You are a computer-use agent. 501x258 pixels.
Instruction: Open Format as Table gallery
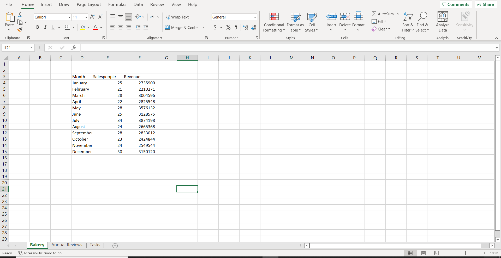pos(295,22)
